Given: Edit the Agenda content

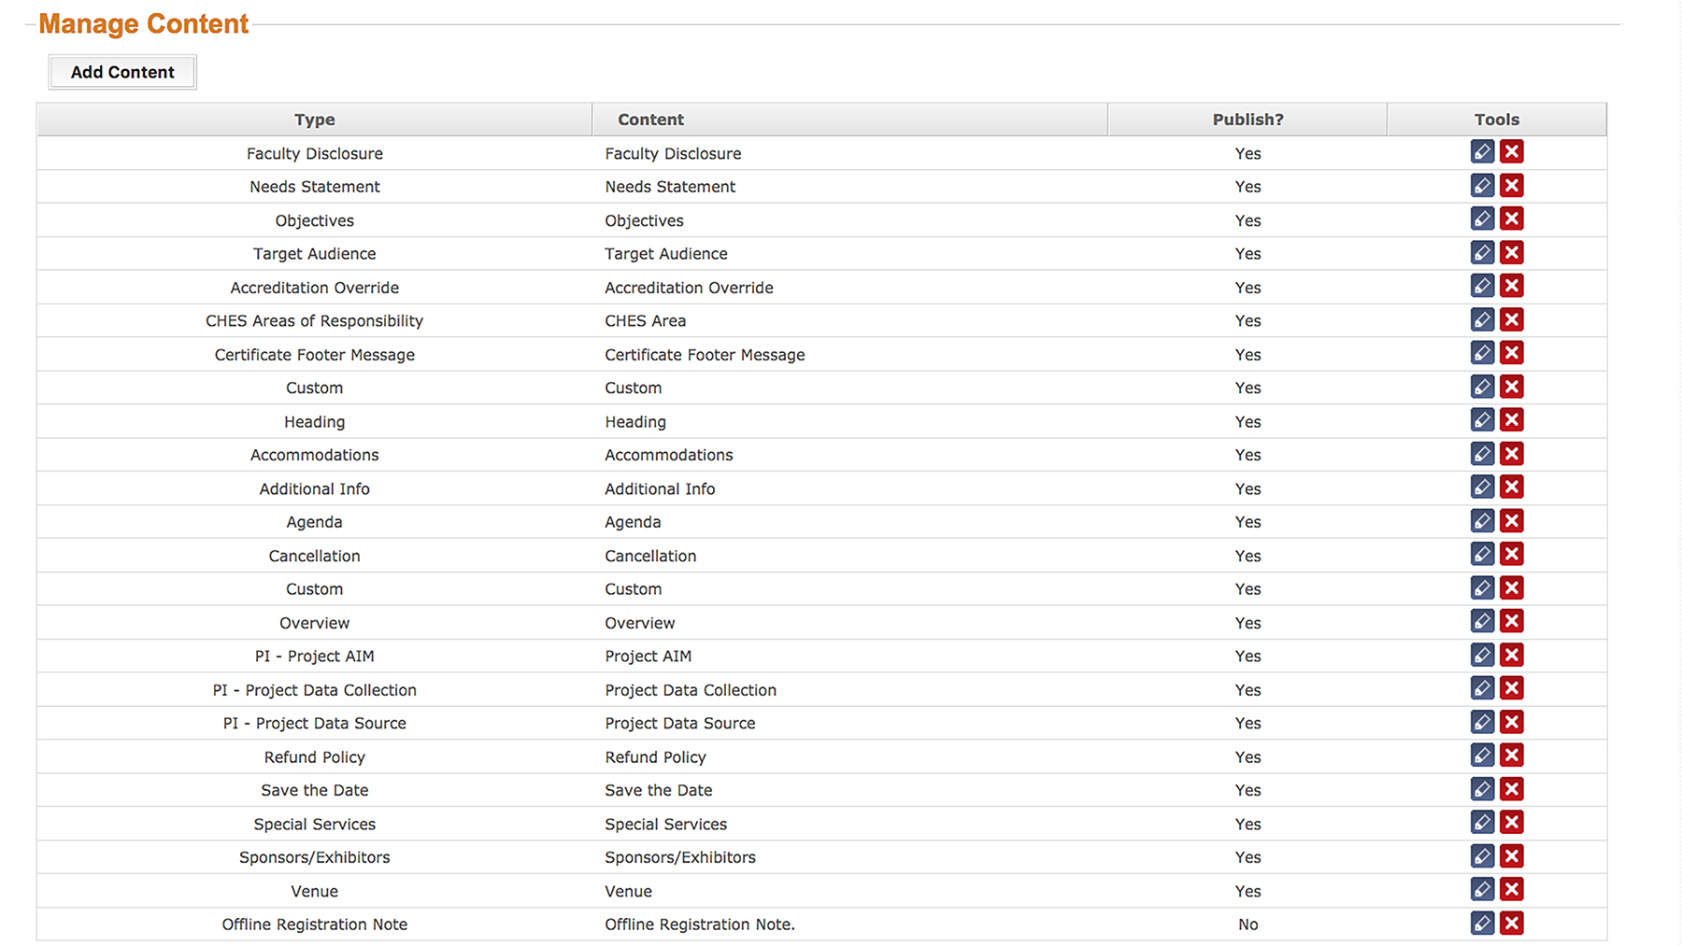Looking at the screenshot, I should click(1482, 521).
